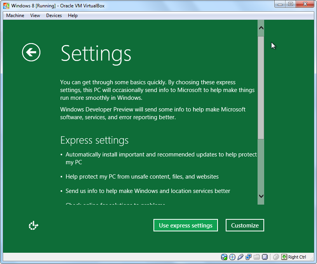Open the Devices menu

(54, 16)
